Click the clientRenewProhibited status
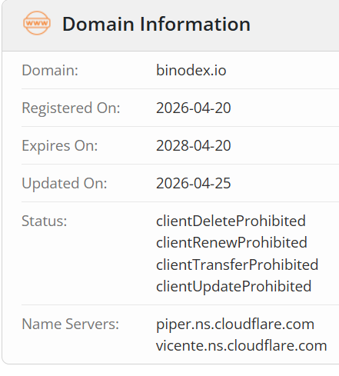The image size is (339, 376). [x=231, y=242]
